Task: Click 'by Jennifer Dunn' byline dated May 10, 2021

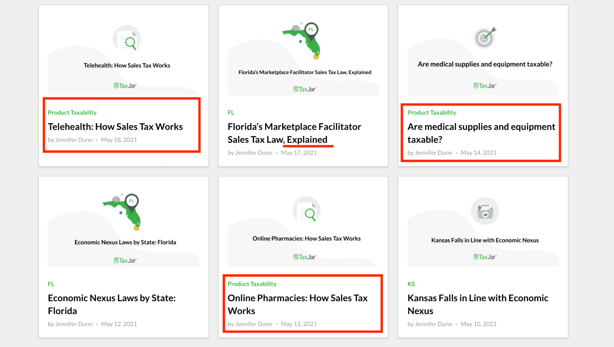Action: 430,324
